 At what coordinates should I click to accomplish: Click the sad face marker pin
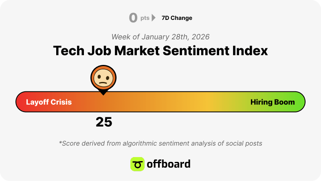point(103,78)
